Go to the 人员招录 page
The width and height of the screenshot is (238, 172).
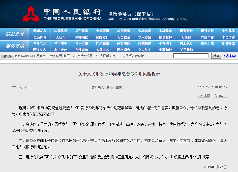[124, 38]
